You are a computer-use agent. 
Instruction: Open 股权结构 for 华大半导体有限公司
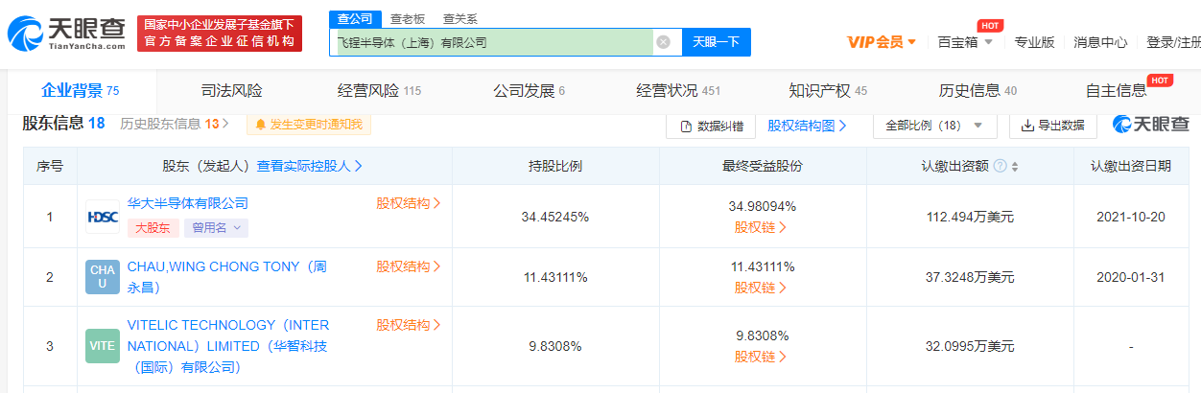coord(409,203)
